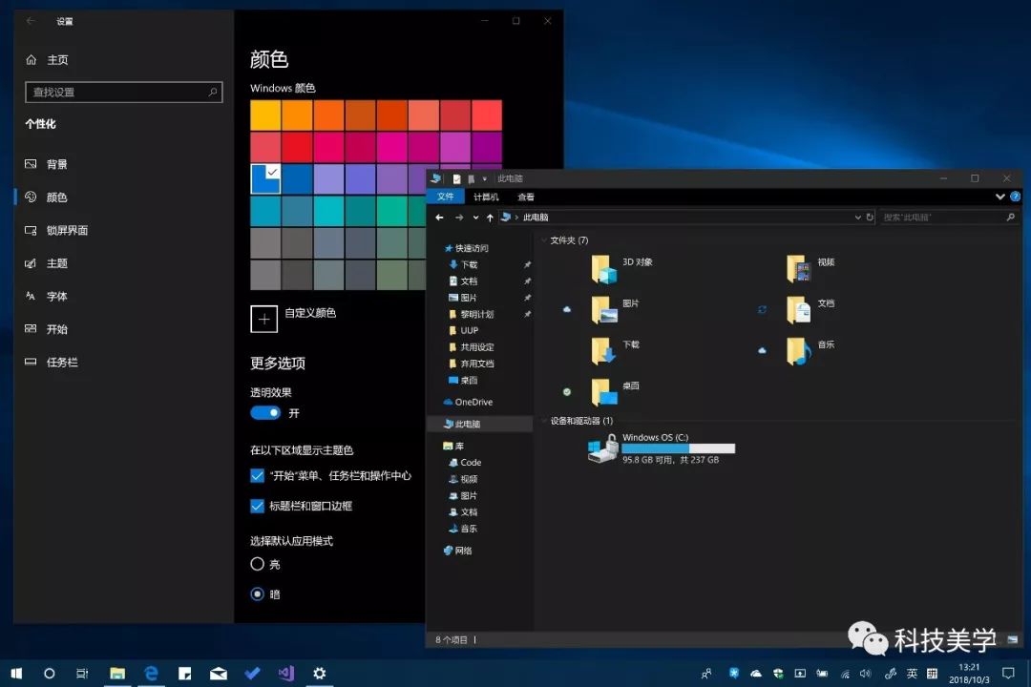Open Visual Studio from the taskbar
Screen dimensions: 1031x687
point(286,674)
